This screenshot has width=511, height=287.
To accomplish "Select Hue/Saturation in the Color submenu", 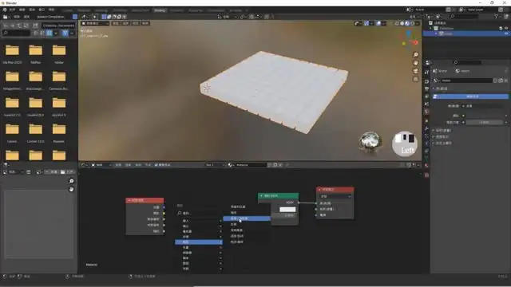I will (247, 218).
